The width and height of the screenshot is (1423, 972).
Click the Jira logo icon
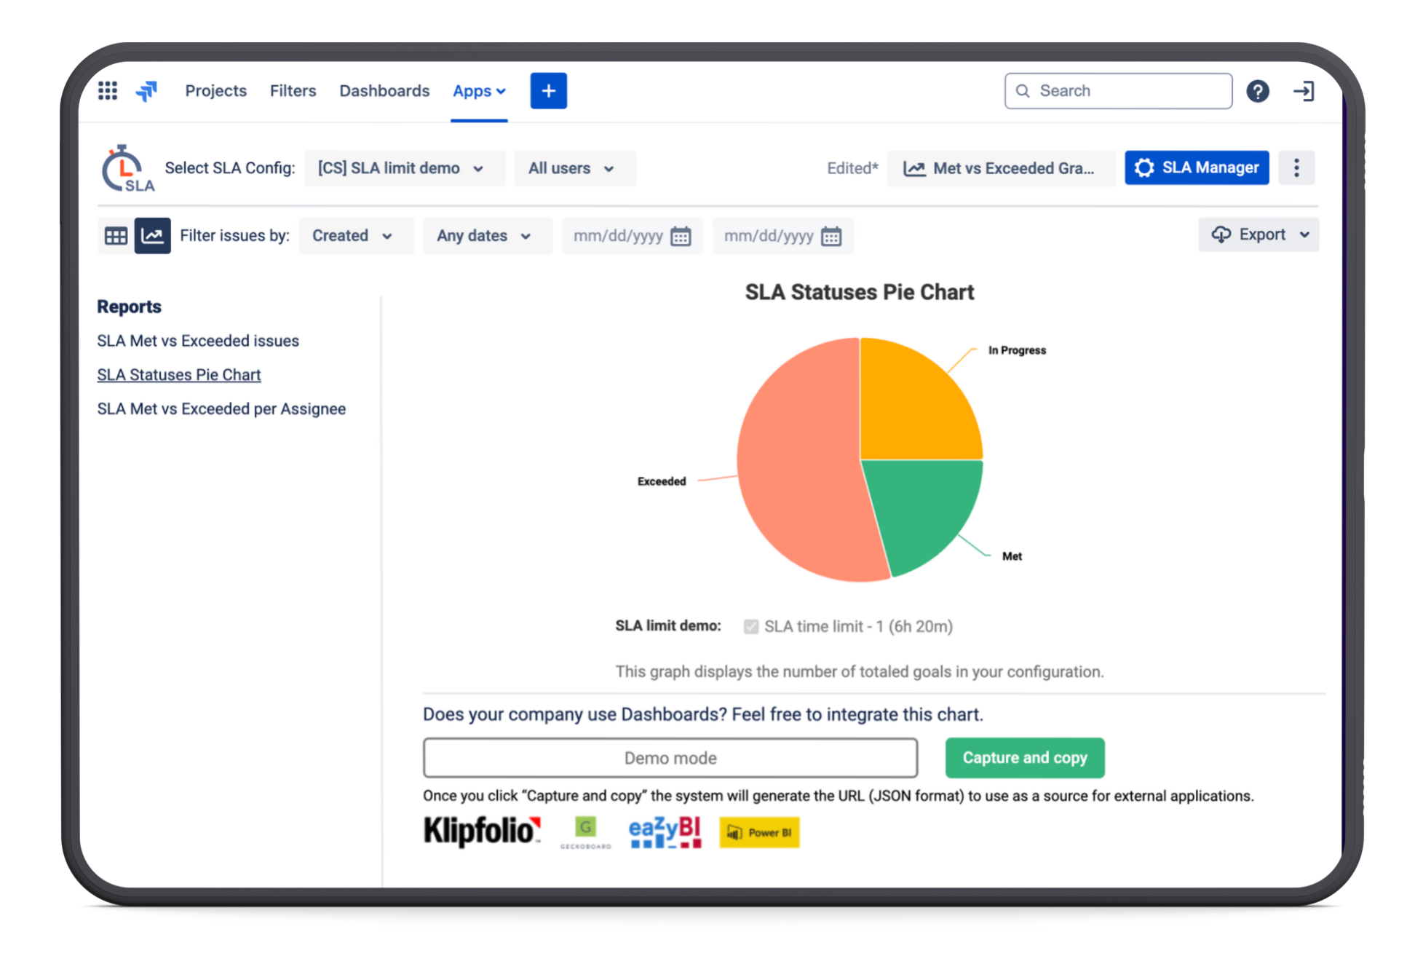point(147,90)
